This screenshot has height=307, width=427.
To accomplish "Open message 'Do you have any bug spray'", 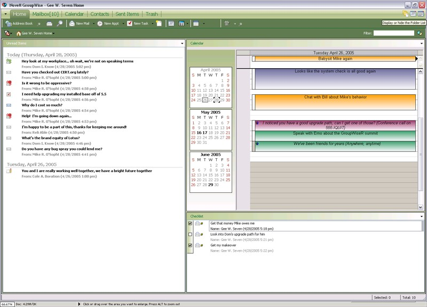I will [x=62, y=149].
